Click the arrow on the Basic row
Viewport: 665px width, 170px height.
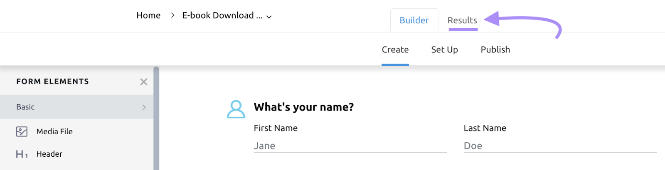144,107
